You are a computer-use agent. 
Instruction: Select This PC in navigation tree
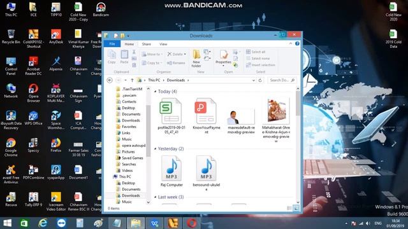pyautogui.click(x=122, y=177)
